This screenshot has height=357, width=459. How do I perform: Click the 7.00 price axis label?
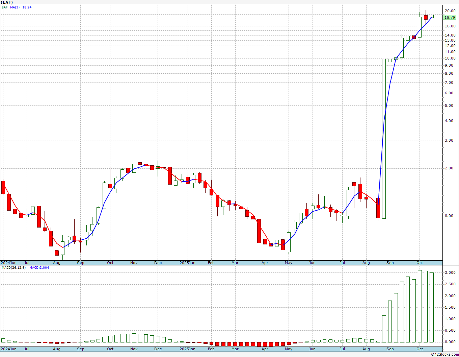pyautogui.click(x=449, y=82)
